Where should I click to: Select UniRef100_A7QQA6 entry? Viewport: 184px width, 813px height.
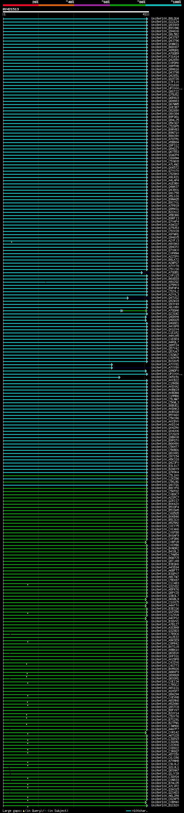click(x=165, y=311)
